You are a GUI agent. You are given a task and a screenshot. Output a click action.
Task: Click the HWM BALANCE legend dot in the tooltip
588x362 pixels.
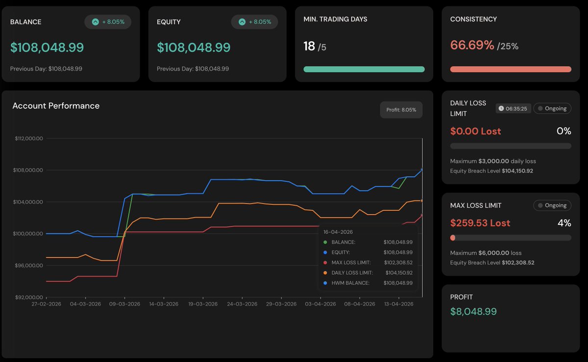coord(325,283)
